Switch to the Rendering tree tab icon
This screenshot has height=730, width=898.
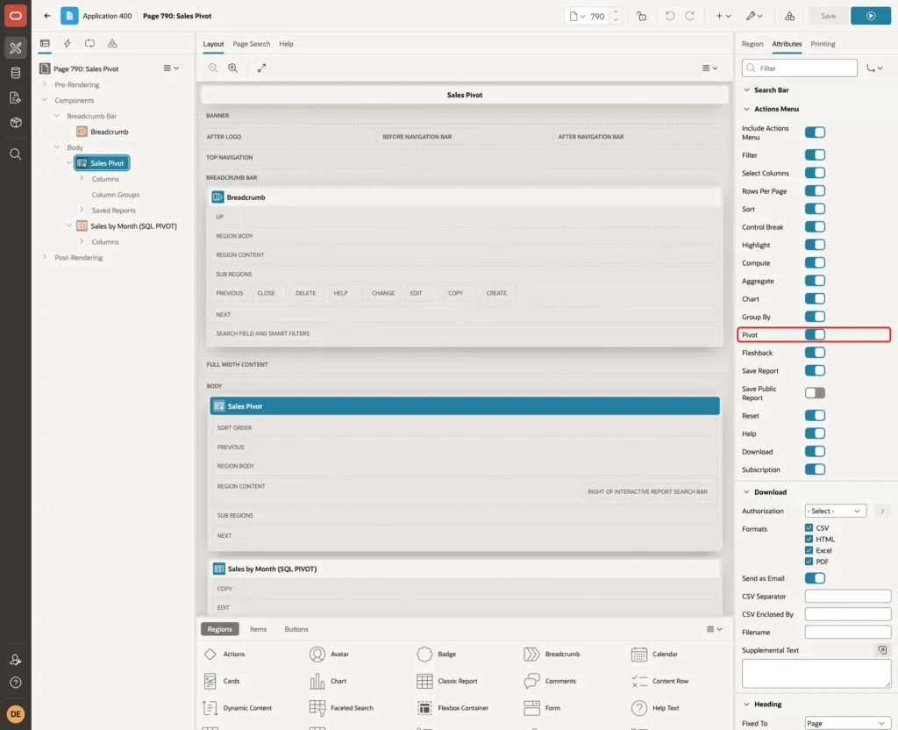(45, 44)
